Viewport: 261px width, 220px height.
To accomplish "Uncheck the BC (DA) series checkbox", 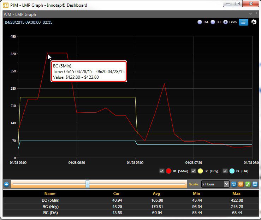I will pos(225,171).
